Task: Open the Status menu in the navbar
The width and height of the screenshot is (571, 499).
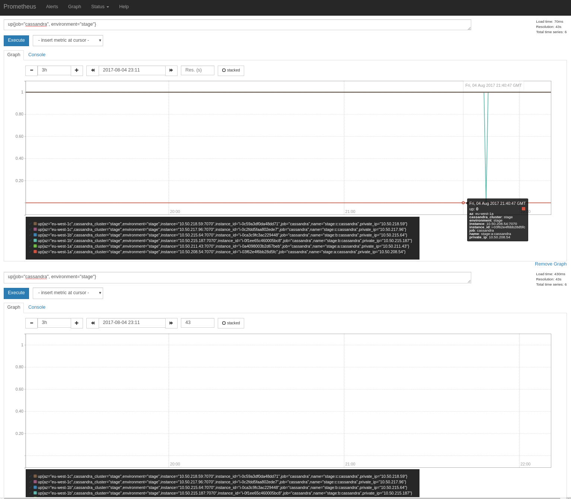Action: click(x=99, y=7)
